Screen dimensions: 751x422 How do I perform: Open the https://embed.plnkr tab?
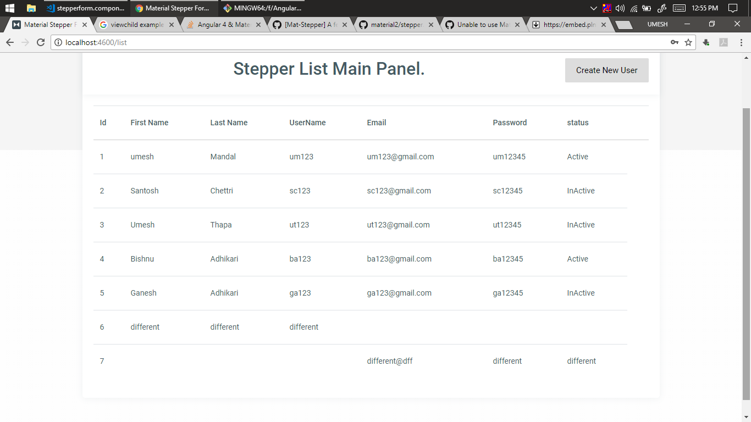[569, 25]
